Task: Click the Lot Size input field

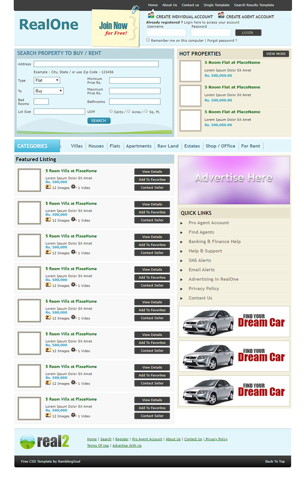Action: (59, 112)
